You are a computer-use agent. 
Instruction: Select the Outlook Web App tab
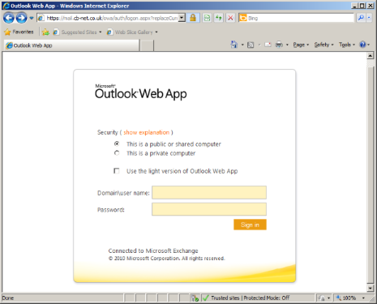pos(71,45)
